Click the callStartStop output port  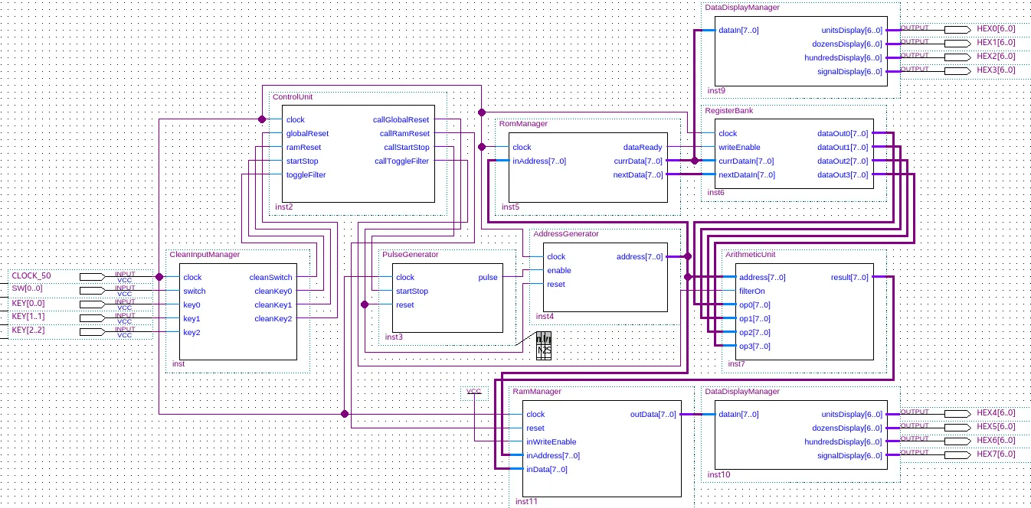[407, 147]
